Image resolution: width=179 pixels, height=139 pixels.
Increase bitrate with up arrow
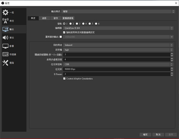pos(172,68)
